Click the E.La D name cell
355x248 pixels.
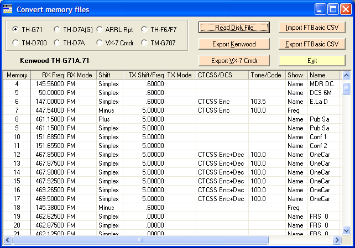click(x=323, y=102)
